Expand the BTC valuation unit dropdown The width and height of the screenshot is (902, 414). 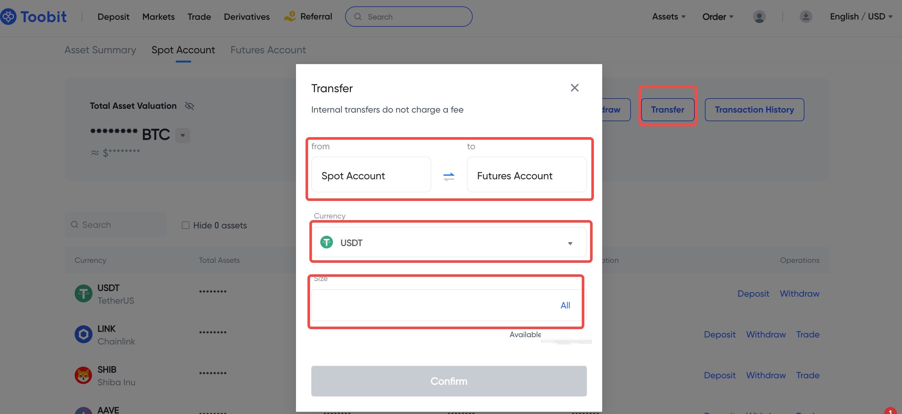pyautogui.click(x=182, y=135)
